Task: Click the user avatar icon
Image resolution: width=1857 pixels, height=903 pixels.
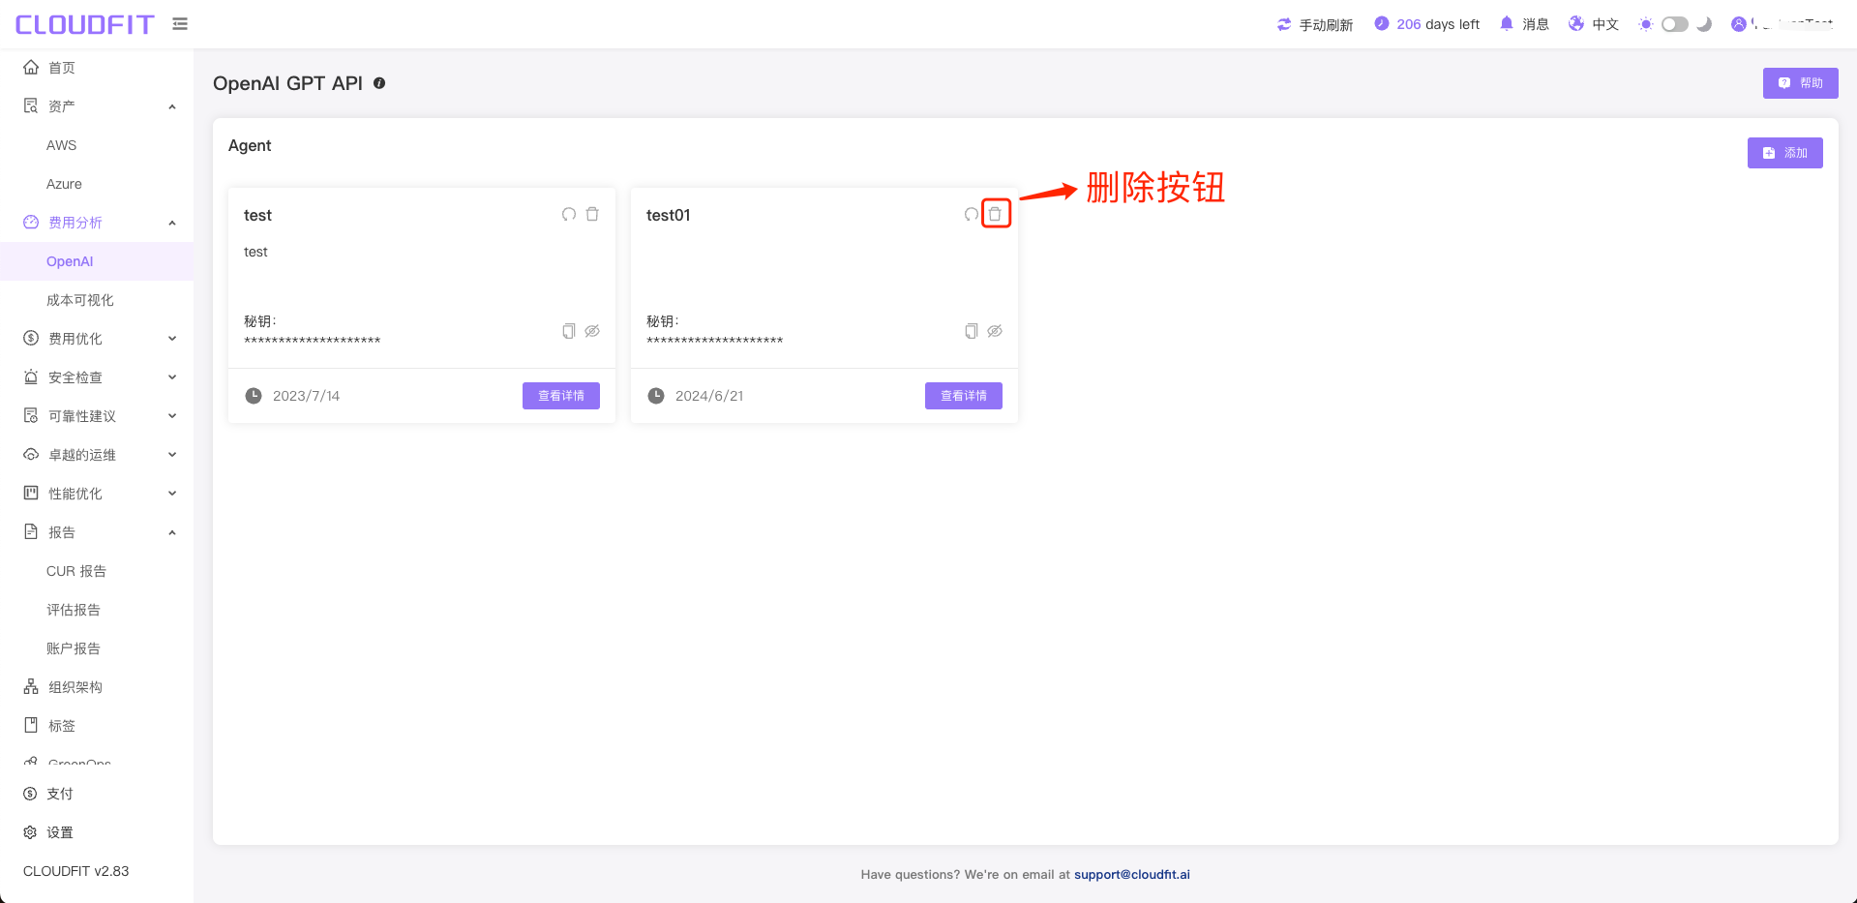Action: tap(1739, 24)
